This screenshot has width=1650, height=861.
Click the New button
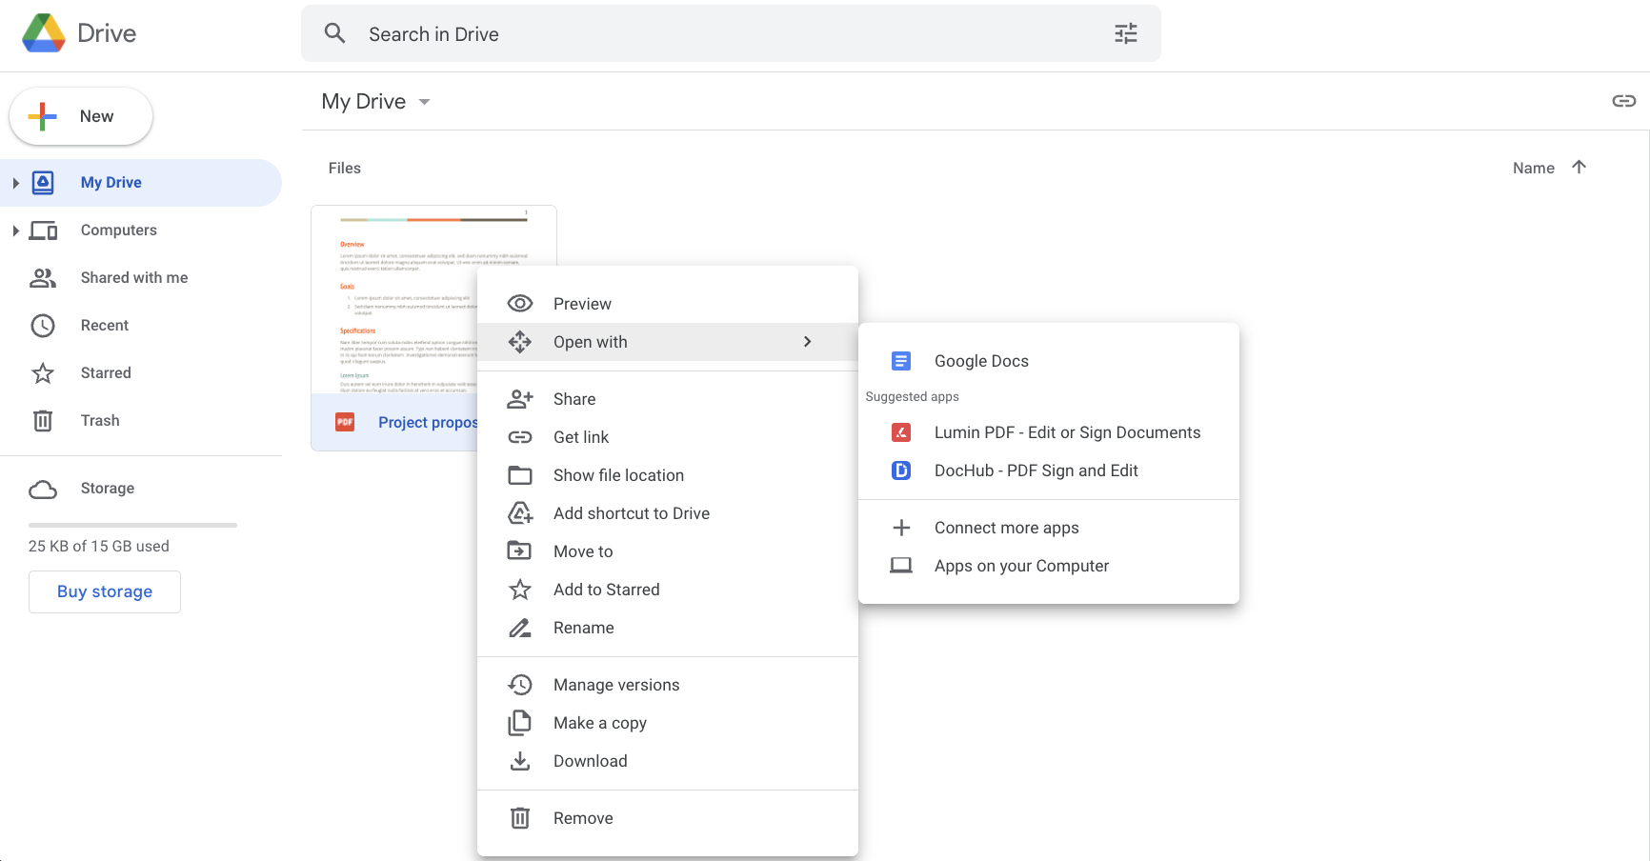pyautogui.click(x=81, y=116)
